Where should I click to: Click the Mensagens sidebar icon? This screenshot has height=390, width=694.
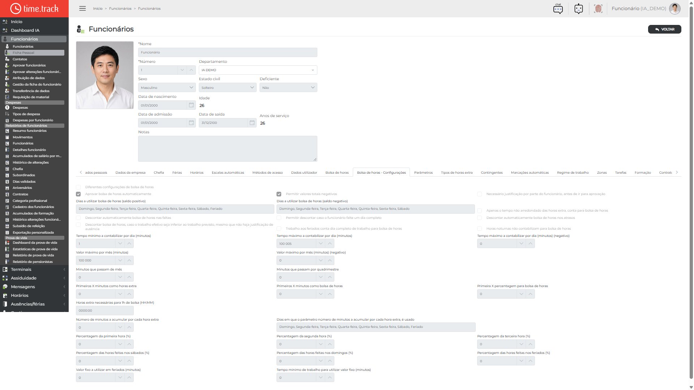(x=5, y=287)
